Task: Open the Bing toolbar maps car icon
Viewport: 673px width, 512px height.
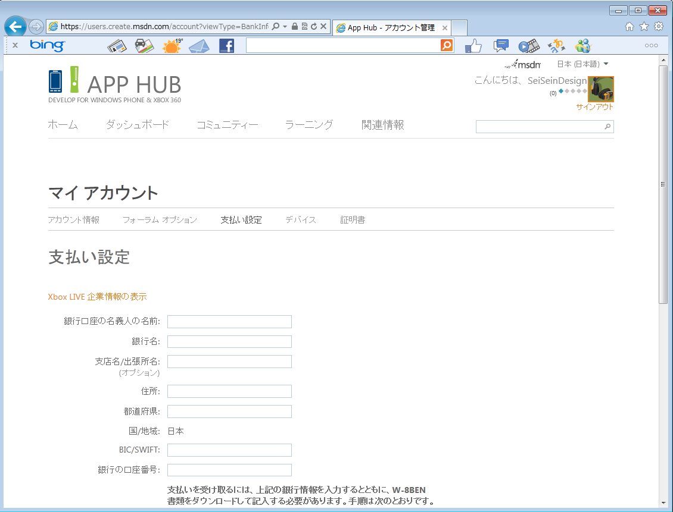Action: (x=144, y=46)
